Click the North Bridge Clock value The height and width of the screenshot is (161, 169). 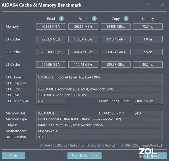tap(148, 101)
